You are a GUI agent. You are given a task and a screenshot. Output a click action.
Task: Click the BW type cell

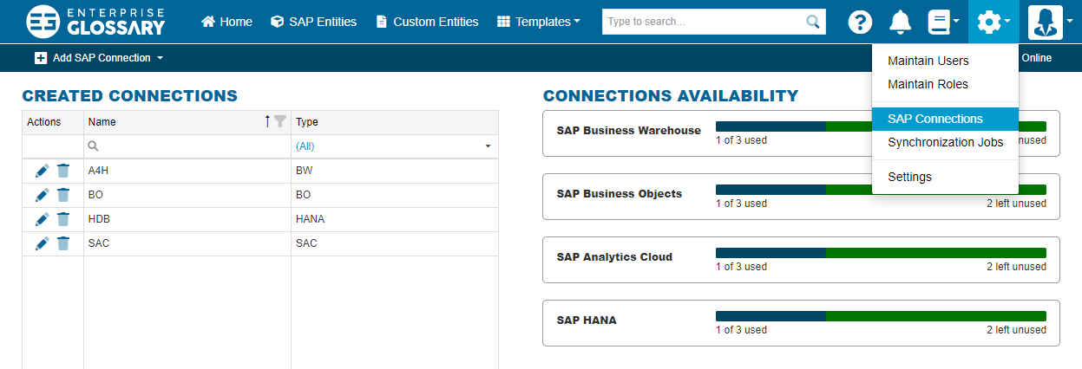[395, 171]
